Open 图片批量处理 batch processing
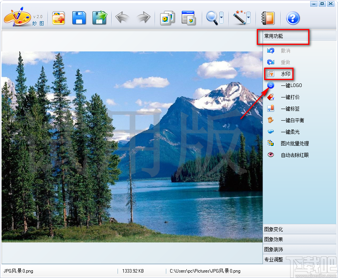Image resolution: width=338 pixels, height=278 pixels. point(295,143)
